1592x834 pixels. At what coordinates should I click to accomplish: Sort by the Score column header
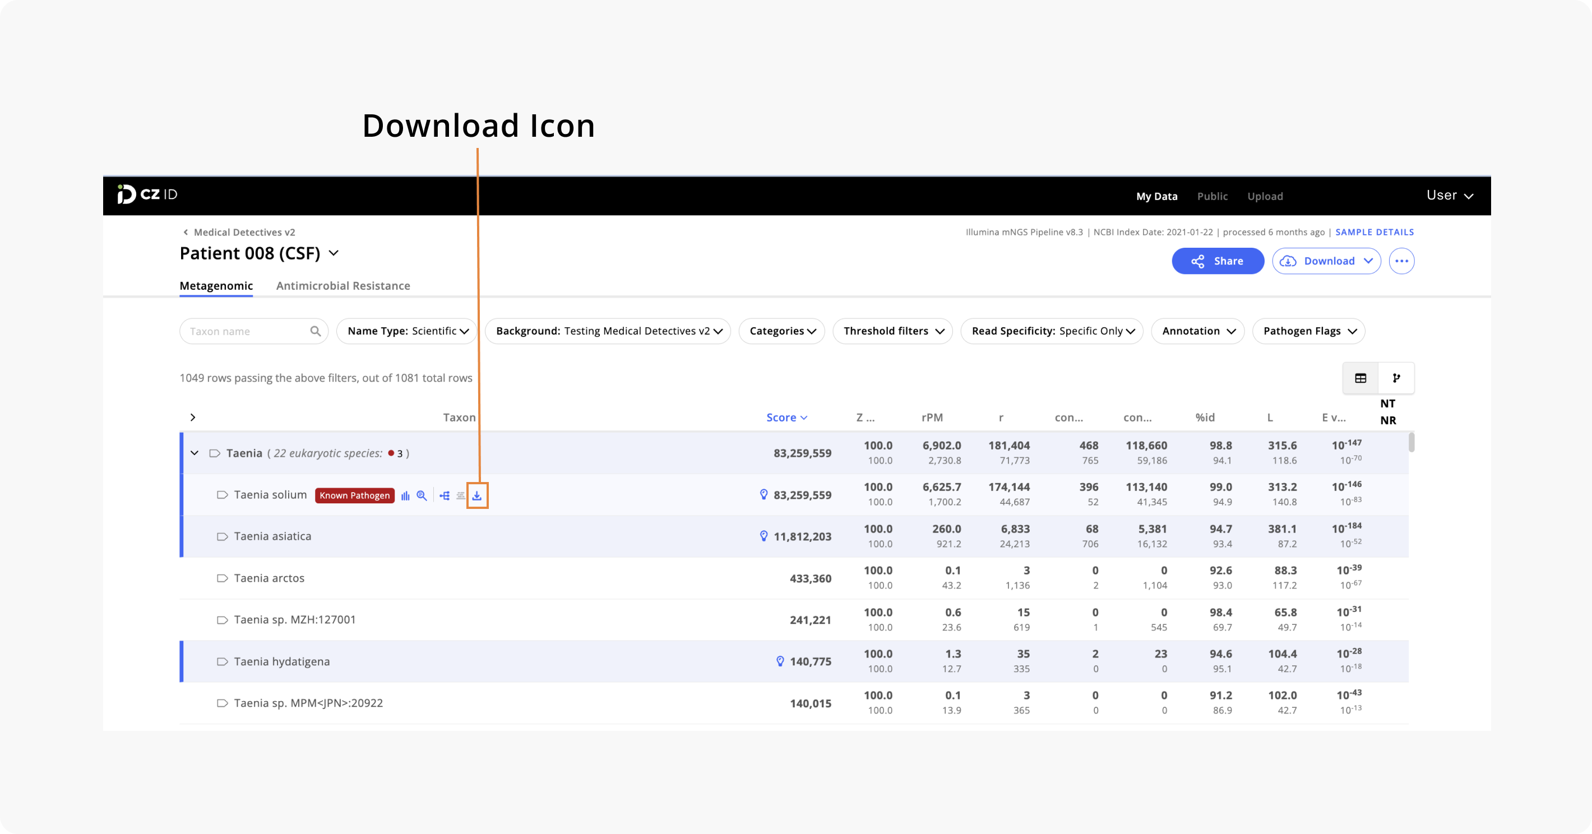(x=786, y=418)
